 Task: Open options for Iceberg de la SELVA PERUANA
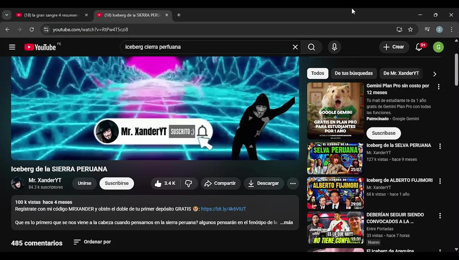coord(440,146)
